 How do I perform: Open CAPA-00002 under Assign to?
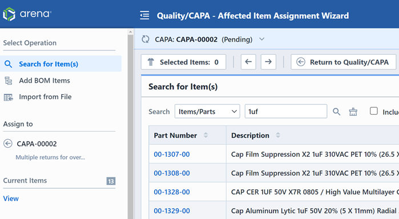pos(37,144)
